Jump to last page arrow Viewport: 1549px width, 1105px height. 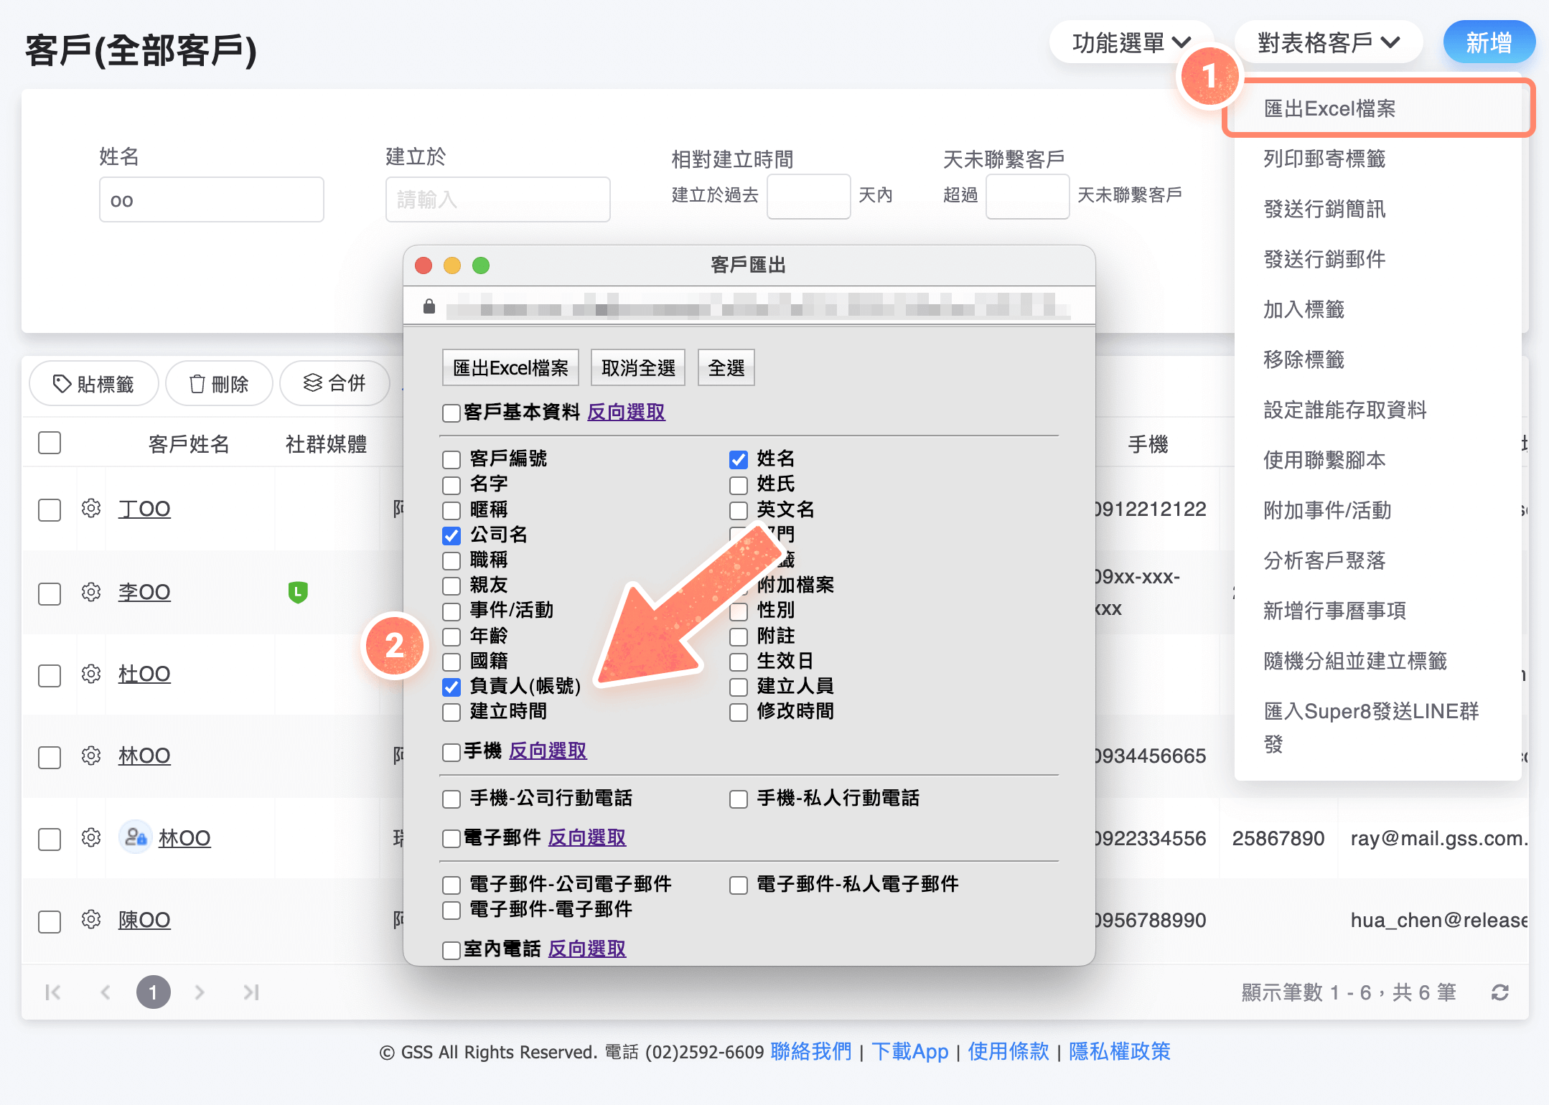pos(251,992)
